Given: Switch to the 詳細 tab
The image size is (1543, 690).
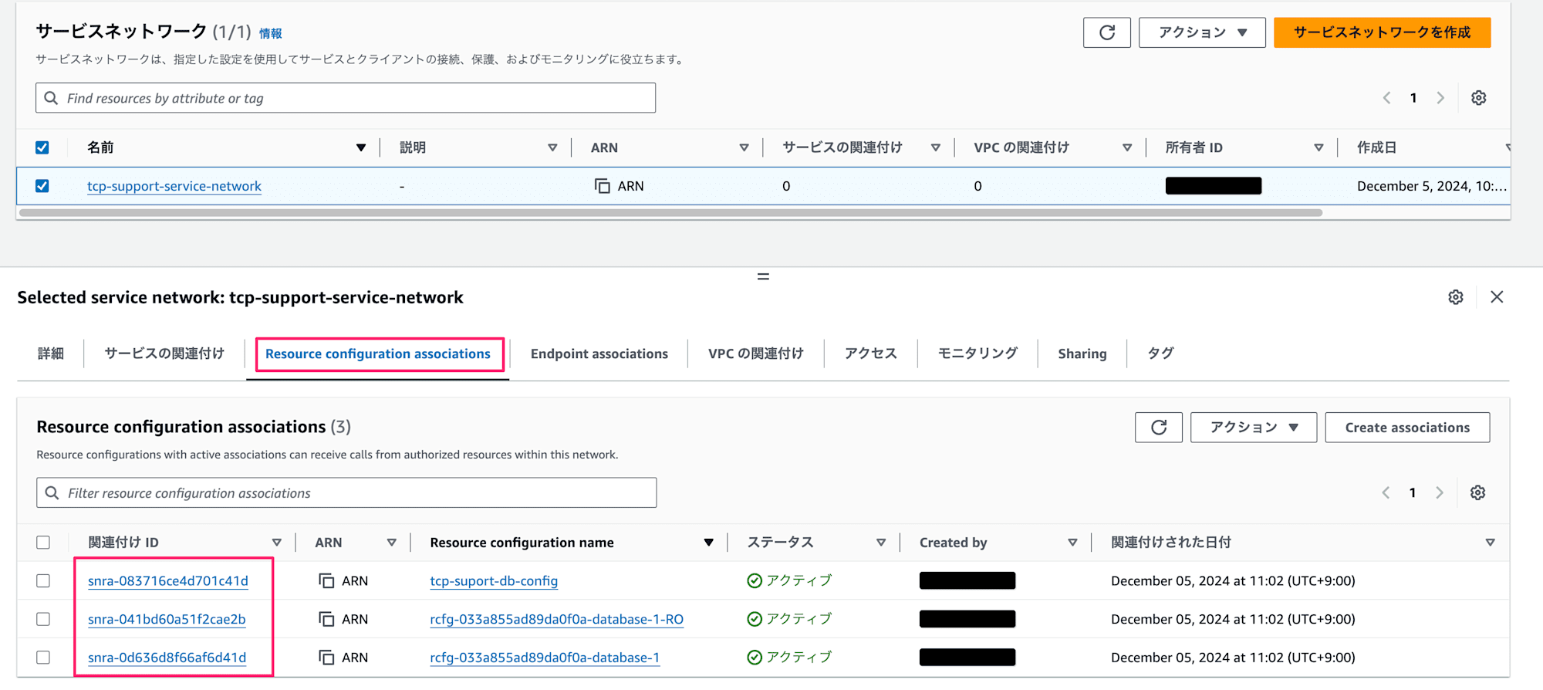Looking at the screenshot, I should click(x=50, y=353).
